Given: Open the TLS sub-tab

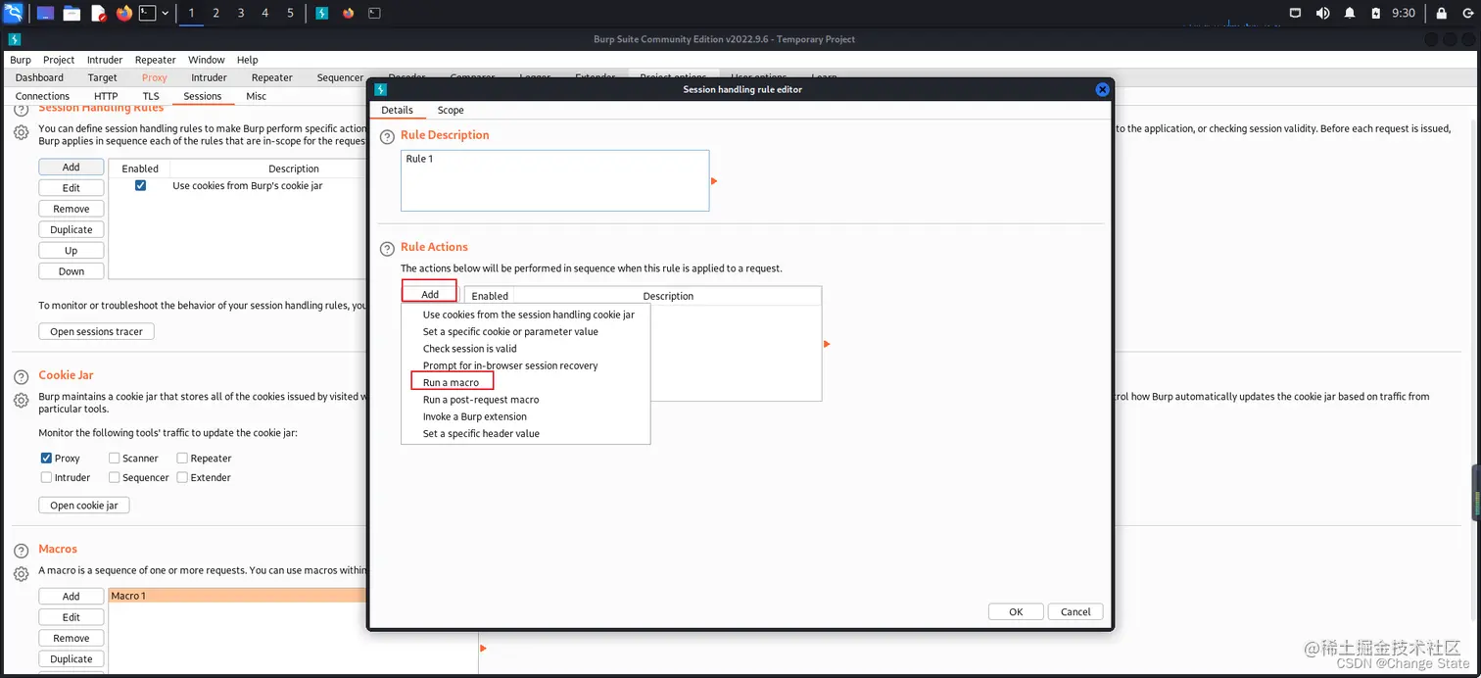Looking at the screenshot, I should click(x=150, y=96).
